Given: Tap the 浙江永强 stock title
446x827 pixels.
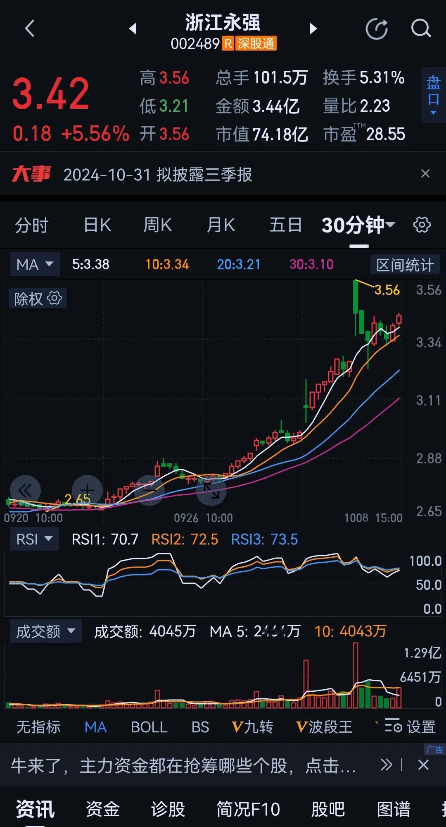Looking at the screenshot, I should coord(223,22).
